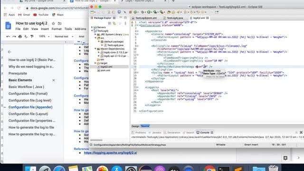This screenshot has width=304, height=171.
Task: Expand the log4j-core-2.13.2.jar node
Action: [x=99, y=52]
